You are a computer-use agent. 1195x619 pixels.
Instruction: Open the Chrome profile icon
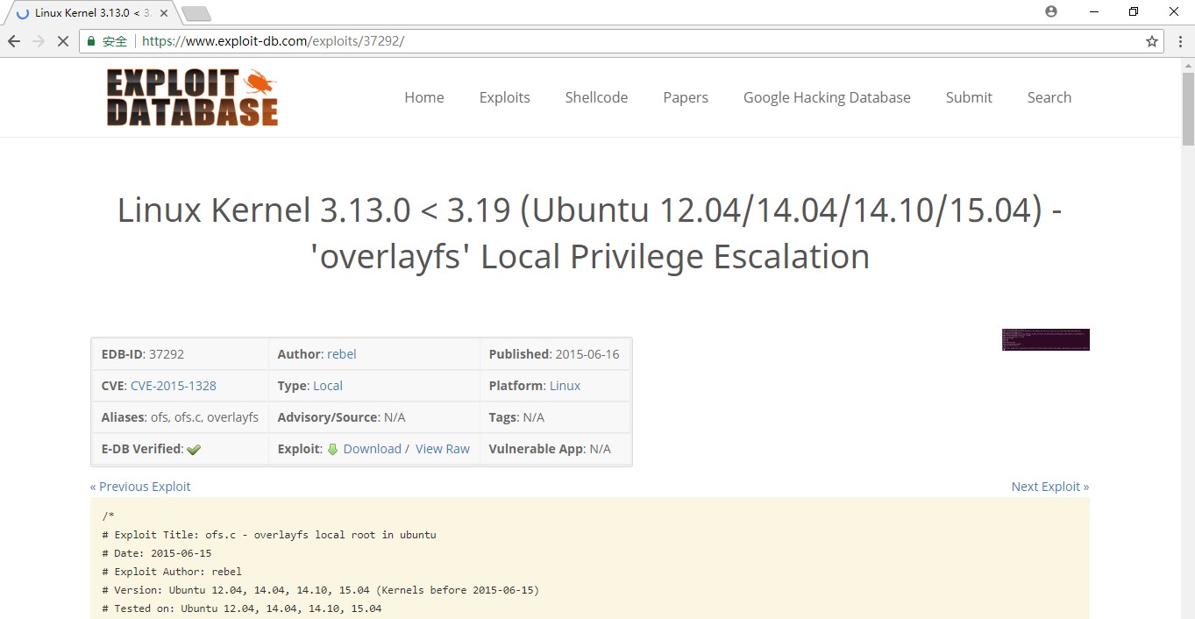pyautogui.click(x=1051, y=11)
